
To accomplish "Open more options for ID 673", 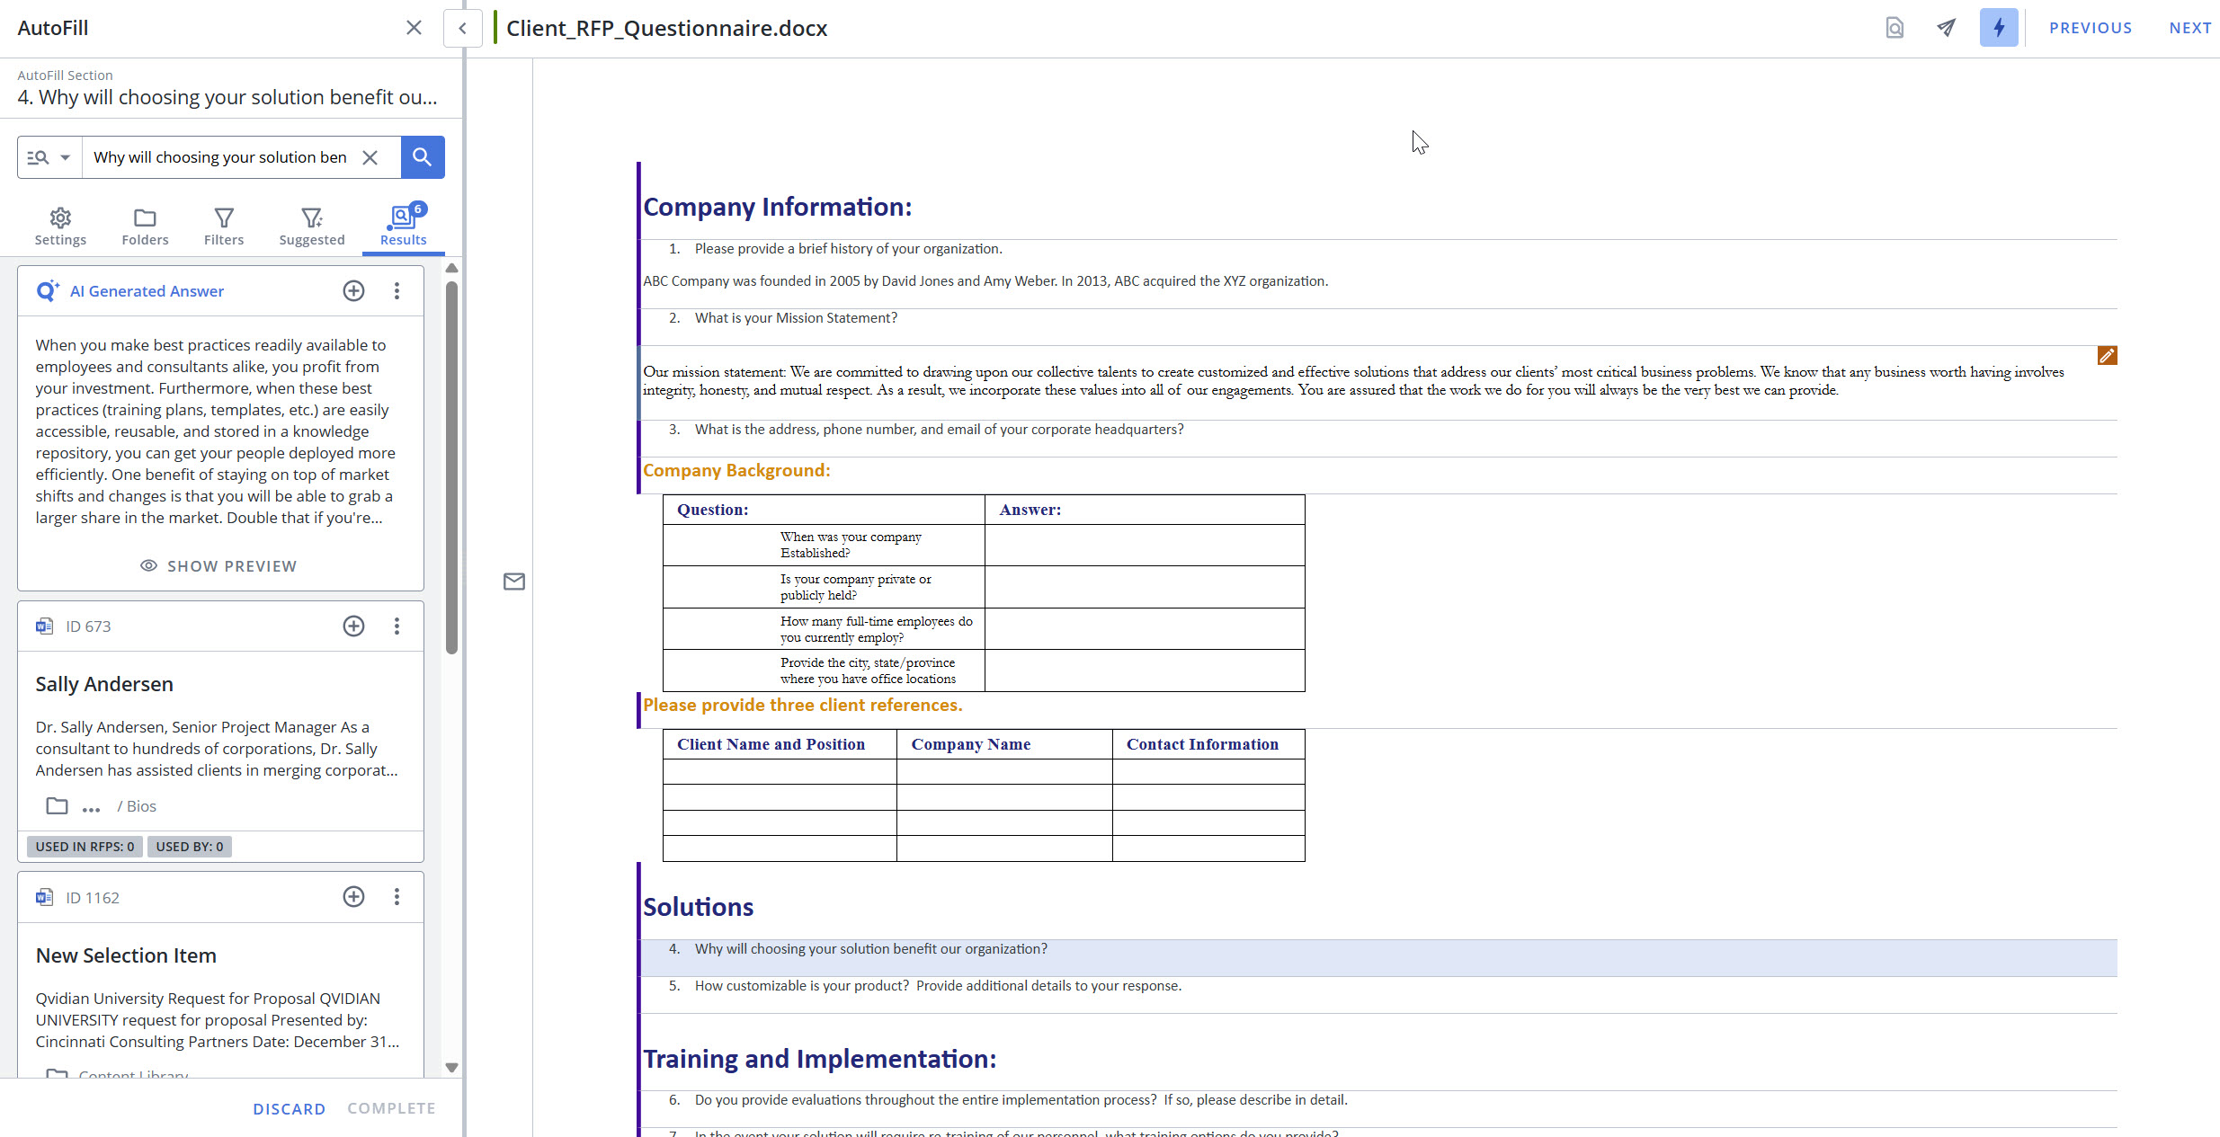I will coord(397,626).
